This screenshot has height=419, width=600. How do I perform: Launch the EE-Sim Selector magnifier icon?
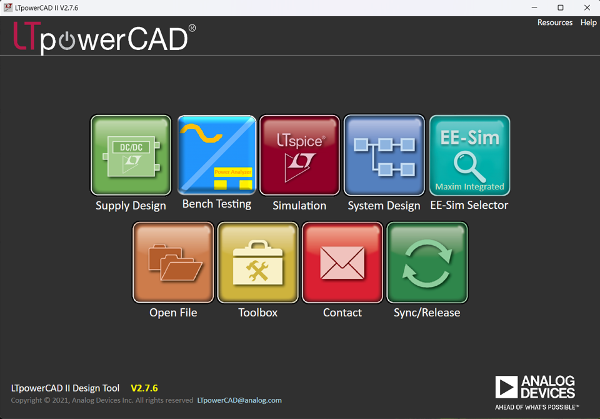tap(469, 155)
